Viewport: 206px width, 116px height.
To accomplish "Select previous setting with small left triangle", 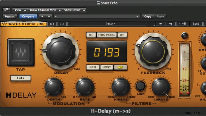I will click(x=42, y=16).
